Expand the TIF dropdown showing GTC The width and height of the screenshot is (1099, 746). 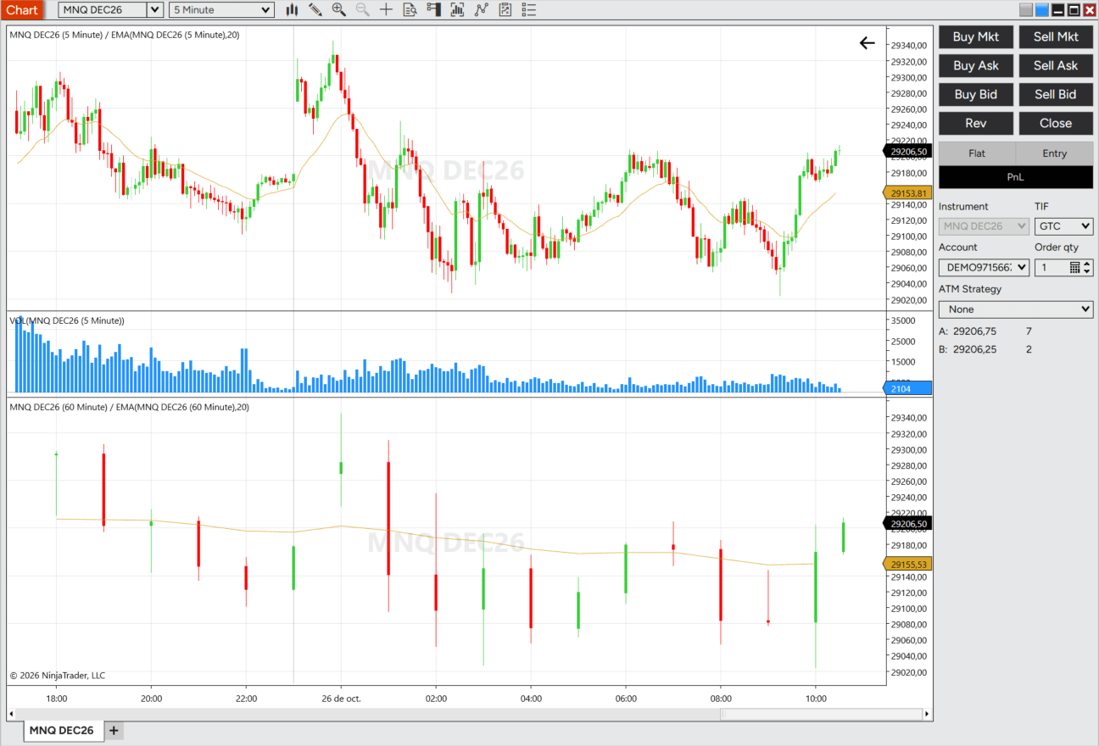1064,226
